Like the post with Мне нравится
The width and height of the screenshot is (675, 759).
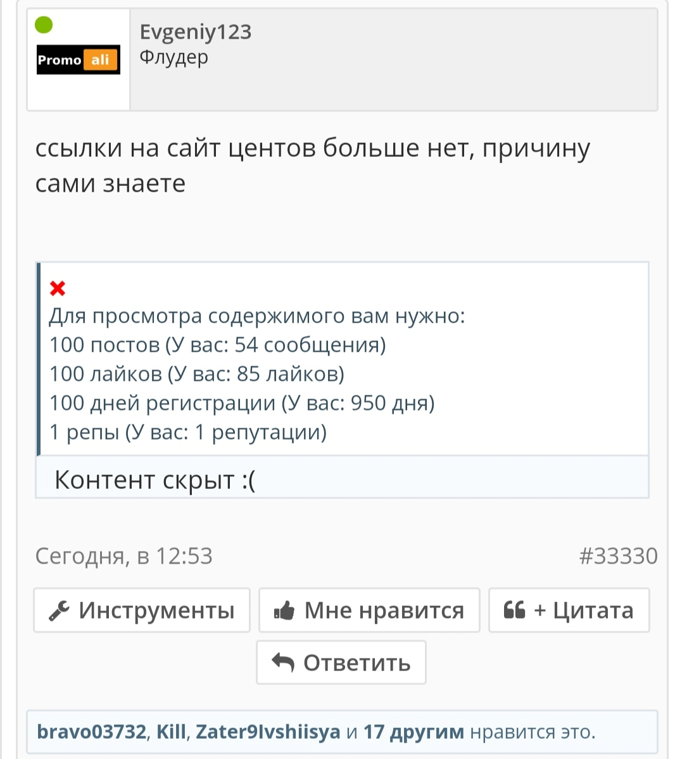[x=369, y=610]
